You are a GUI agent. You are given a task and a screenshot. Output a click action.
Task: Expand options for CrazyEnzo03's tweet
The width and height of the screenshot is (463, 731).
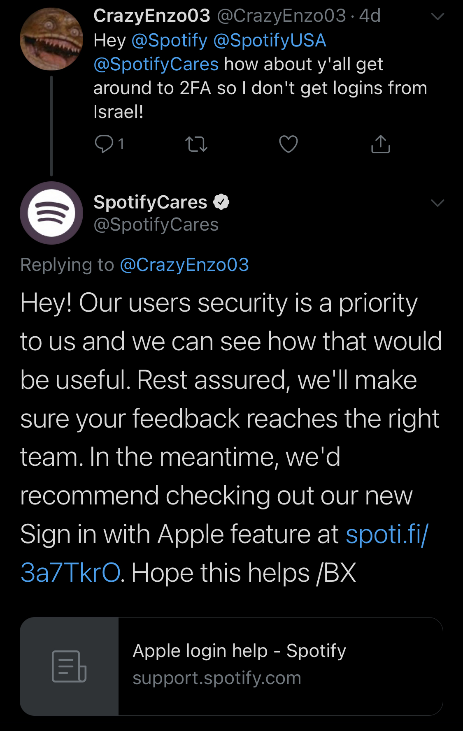click(x=437, y=16)
